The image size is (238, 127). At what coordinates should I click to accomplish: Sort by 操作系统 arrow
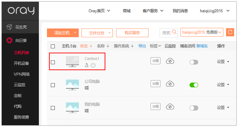tap(132, 46)
